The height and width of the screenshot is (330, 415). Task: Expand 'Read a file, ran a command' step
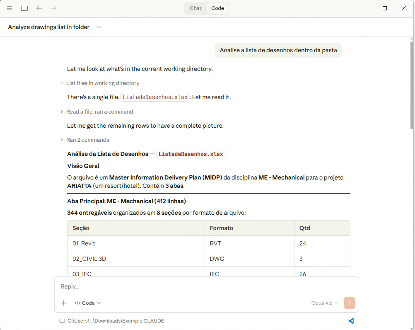pyautogui.click(x=99, y=112)
